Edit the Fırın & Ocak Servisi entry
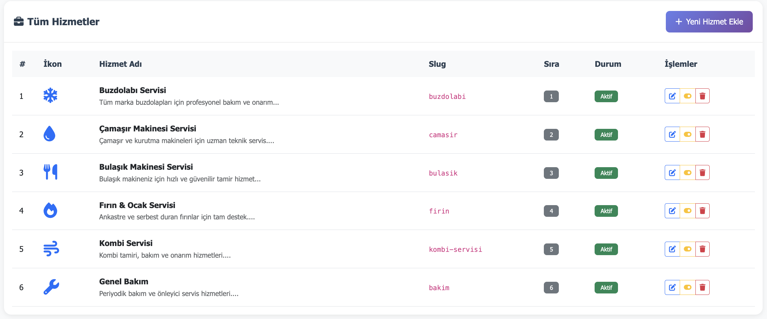This screenshot has width=767, height=319. pos(672,211)
